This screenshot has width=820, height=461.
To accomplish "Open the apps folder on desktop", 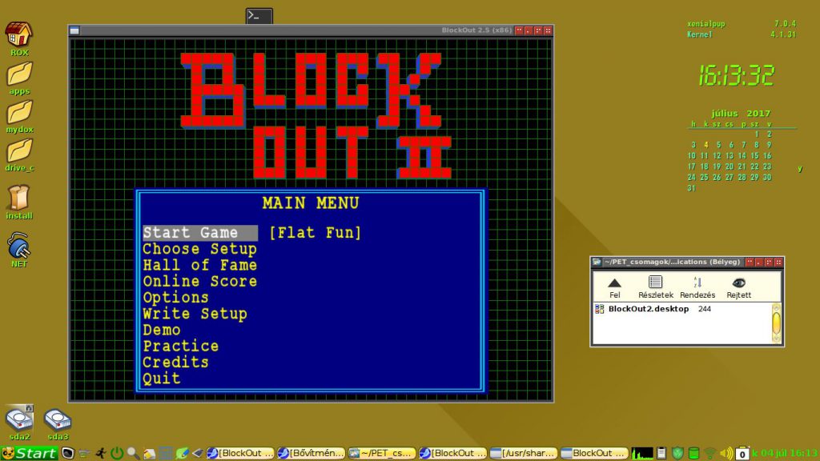I will pos(19,74).
